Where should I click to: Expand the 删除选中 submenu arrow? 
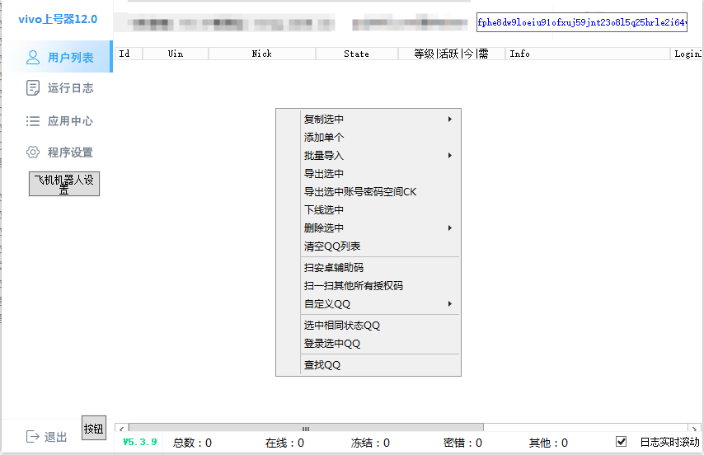tap(450, 228)
